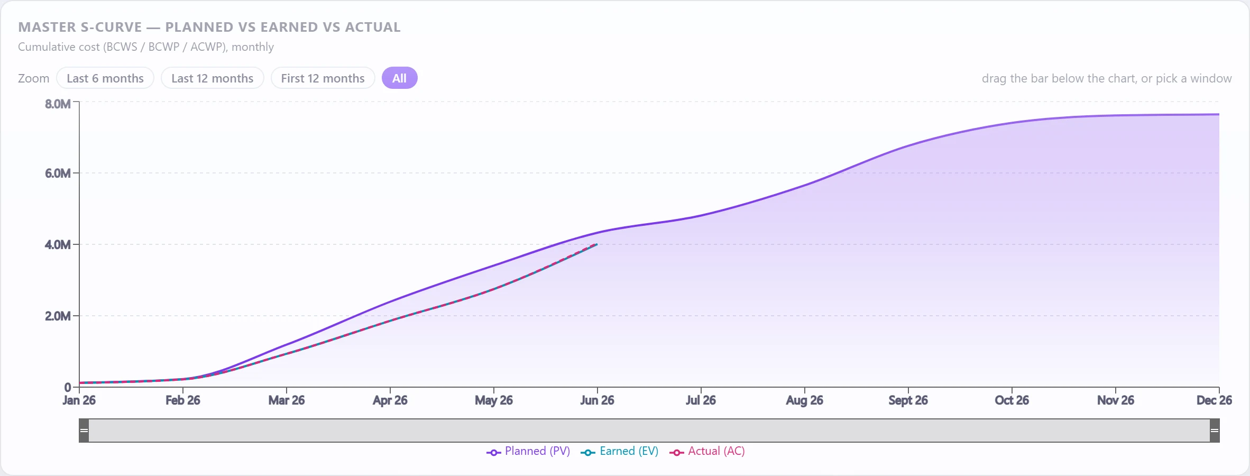Click the Cumulative cost subtitle text
1250x476 pixels.
pos(146,47)
